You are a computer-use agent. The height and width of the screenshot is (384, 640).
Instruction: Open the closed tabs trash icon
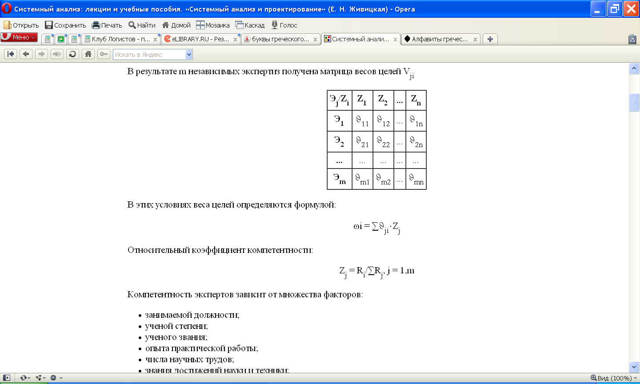coord(632,39)
